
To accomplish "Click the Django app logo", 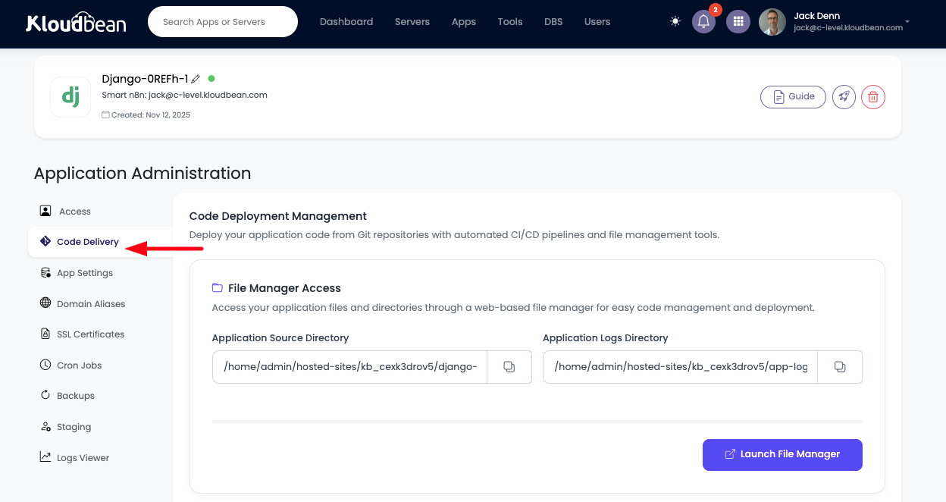I will (70, 97).
